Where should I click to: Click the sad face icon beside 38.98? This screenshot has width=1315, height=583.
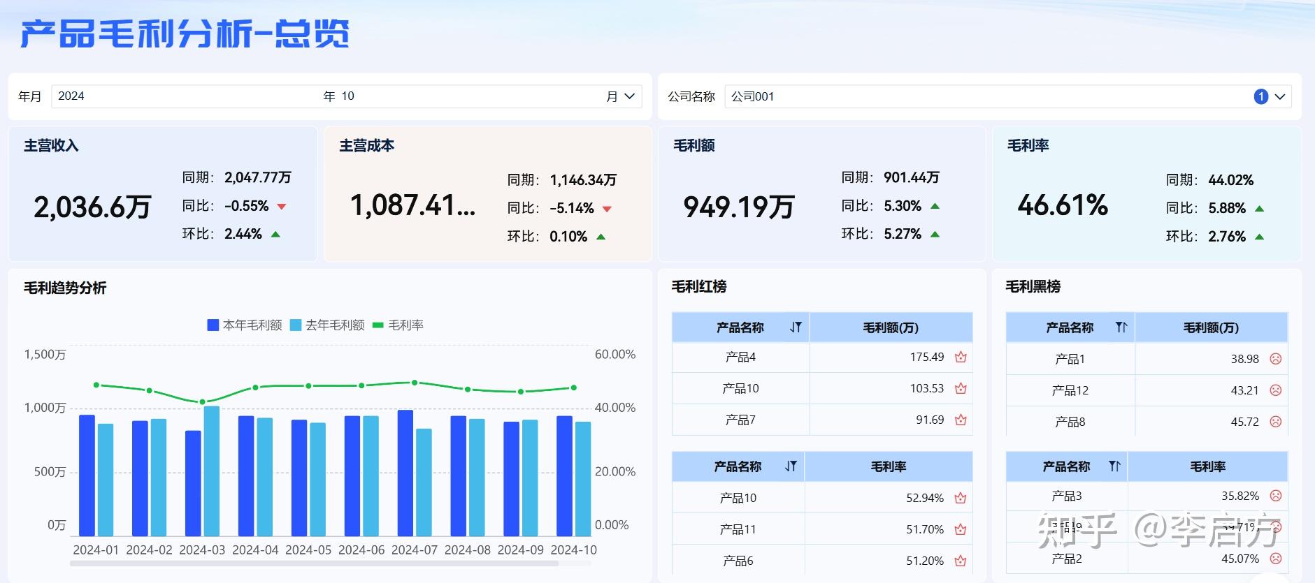[1275, 359]
